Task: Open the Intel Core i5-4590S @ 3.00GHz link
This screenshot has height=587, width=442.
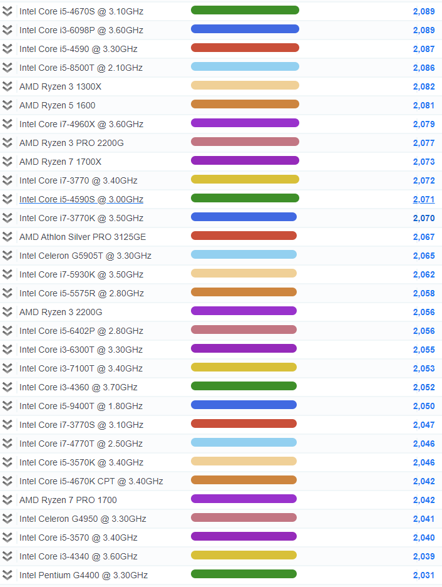Action: click(81, 199)
